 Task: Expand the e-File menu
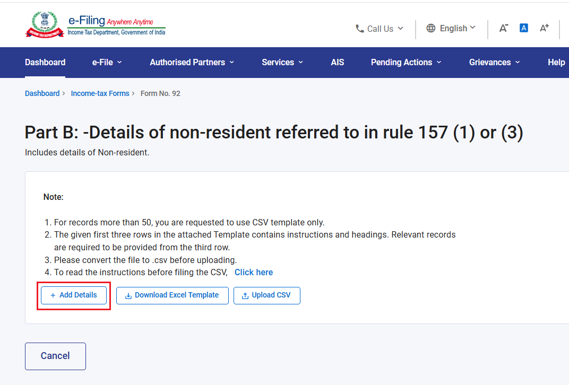107,63
